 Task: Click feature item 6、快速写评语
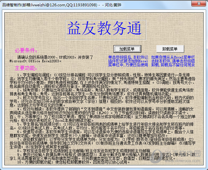(102, 134)
